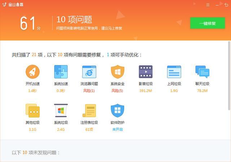Click the 61 分 score display
Viewport: 231px width, 162px height.
click(x=30, y=23)
